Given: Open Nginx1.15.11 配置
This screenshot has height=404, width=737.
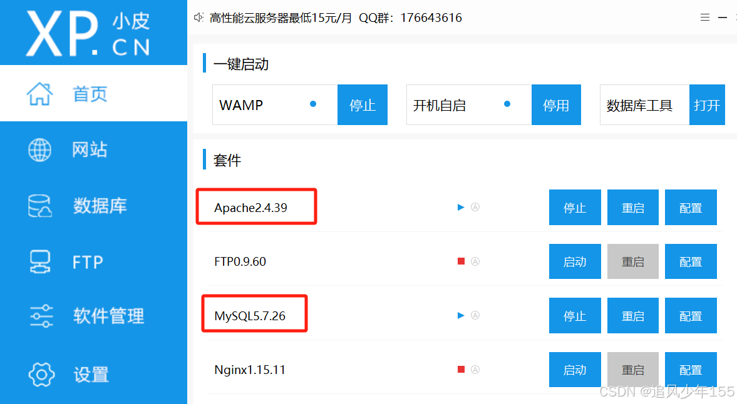Looking at the screenshot, I should (x=691, y=370).
